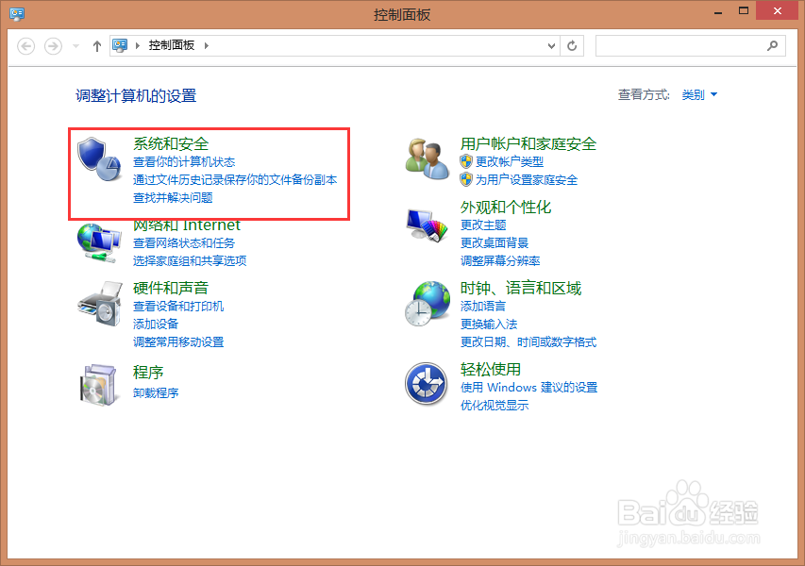Click the 网络和Internet globe icon
The width and height of the screenshot is (805, 566).
(97, 242)
